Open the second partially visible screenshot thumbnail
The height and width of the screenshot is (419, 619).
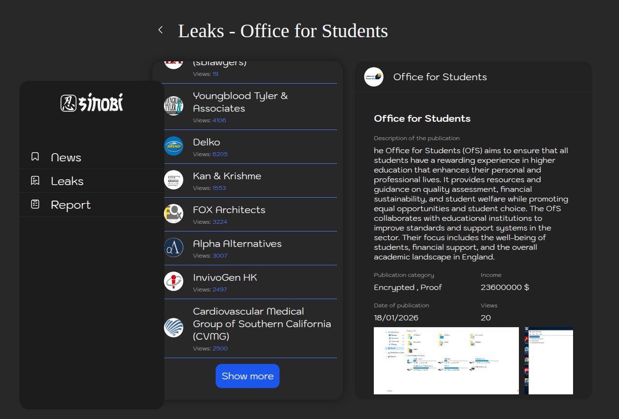point(549,361)
